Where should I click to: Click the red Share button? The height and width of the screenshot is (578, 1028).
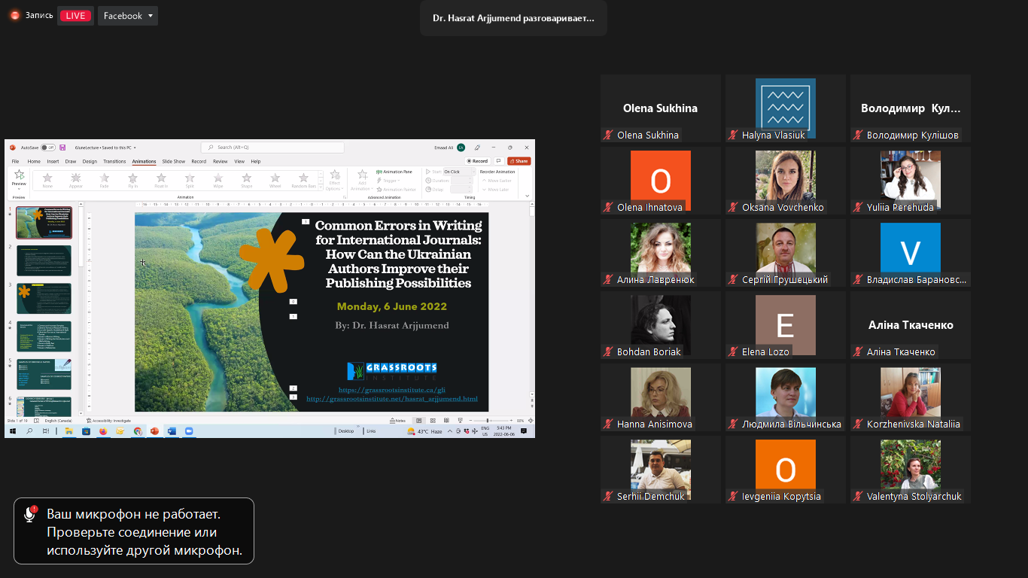519,161
